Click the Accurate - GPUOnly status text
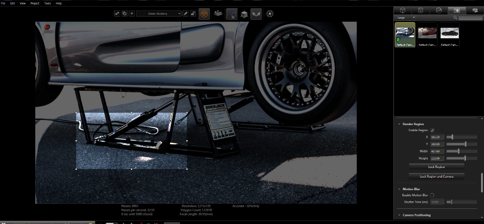The image size is (484, 224). 246,206
